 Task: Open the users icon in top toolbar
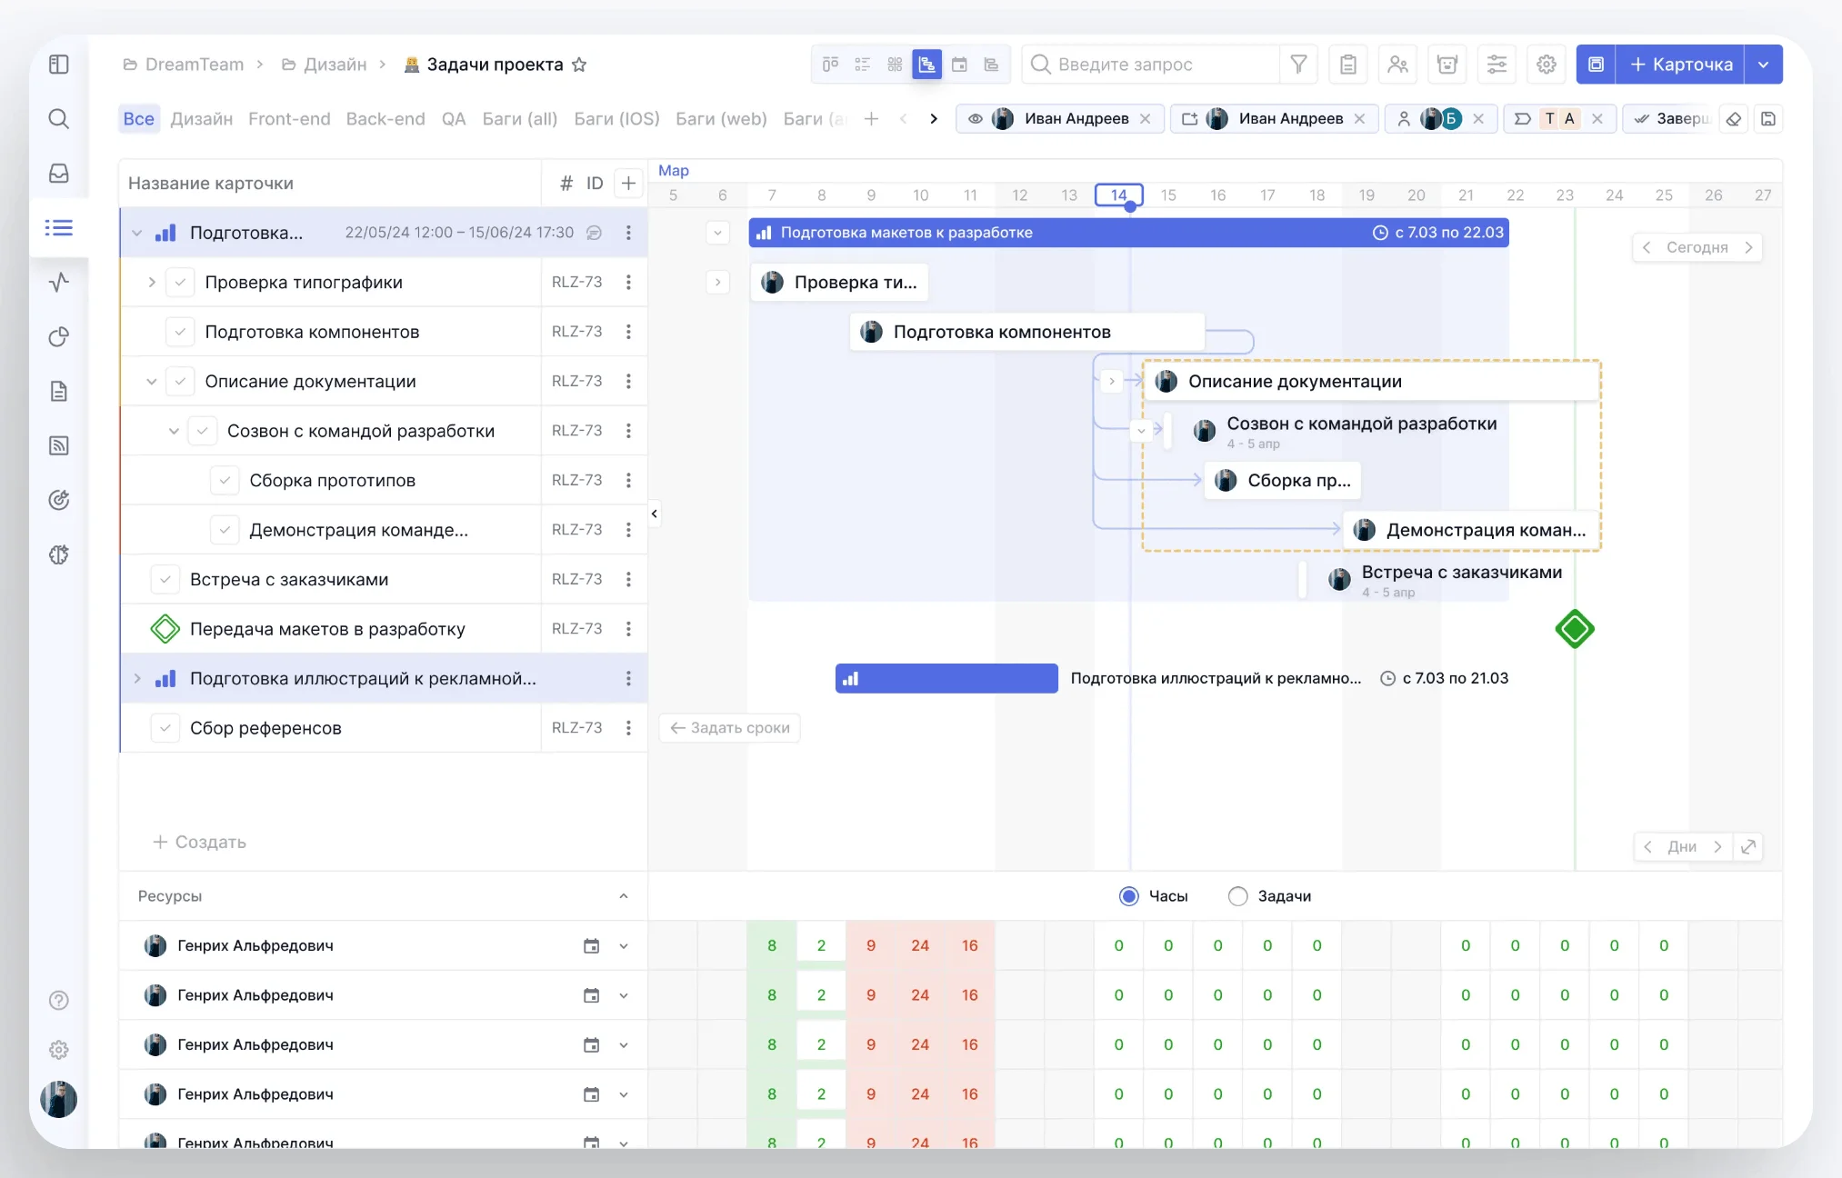point(1397,65)
